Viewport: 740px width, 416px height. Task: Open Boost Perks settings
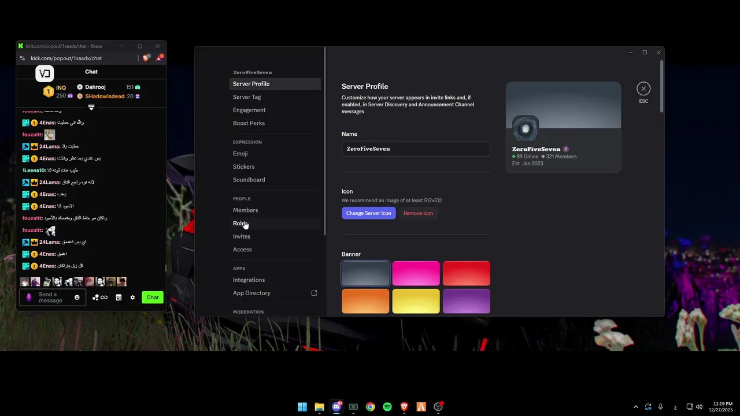275,123
